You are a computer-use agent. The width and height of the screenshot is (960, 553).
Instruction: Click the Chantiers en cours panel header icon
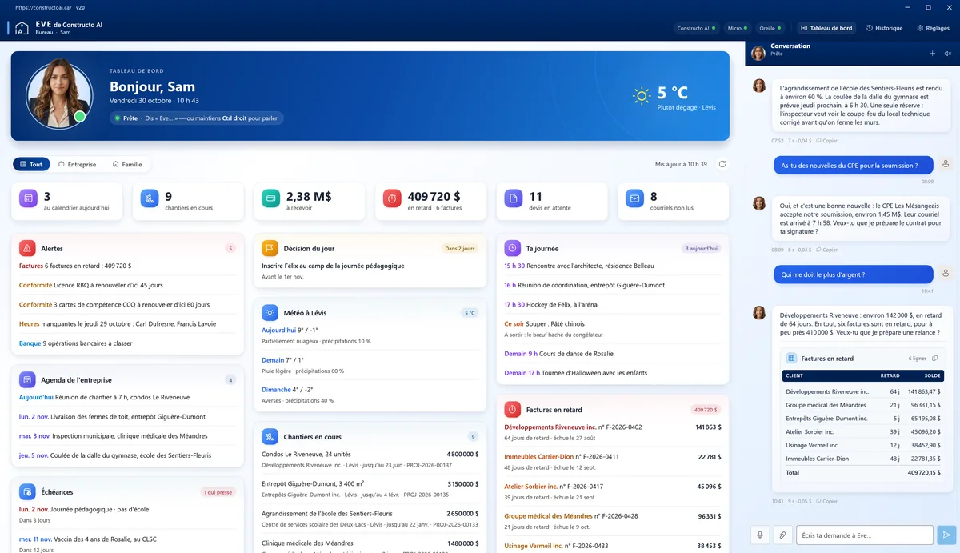(270, 436)
